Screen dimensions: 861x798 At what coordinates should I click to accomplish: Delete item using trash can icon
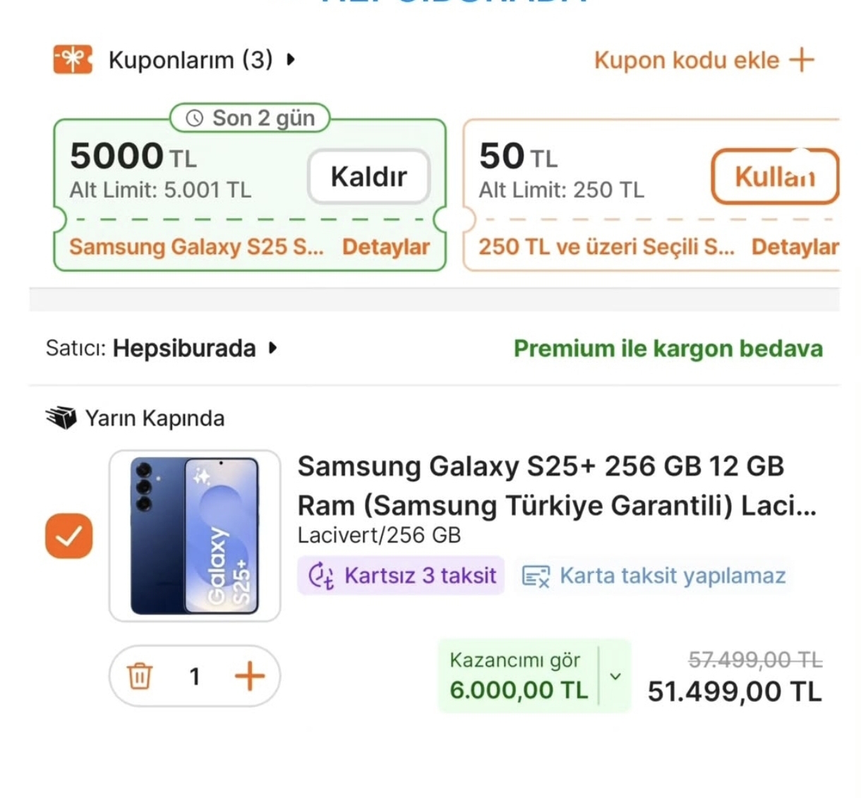pos(139,676)
